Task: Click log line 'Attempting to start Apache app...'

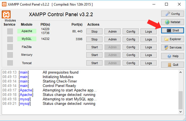Action: 70,90
